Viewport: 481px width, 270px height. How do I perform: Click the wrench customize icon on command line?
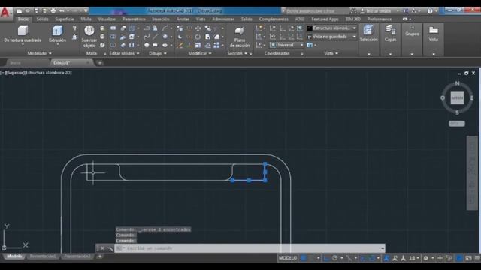point(110,248)
